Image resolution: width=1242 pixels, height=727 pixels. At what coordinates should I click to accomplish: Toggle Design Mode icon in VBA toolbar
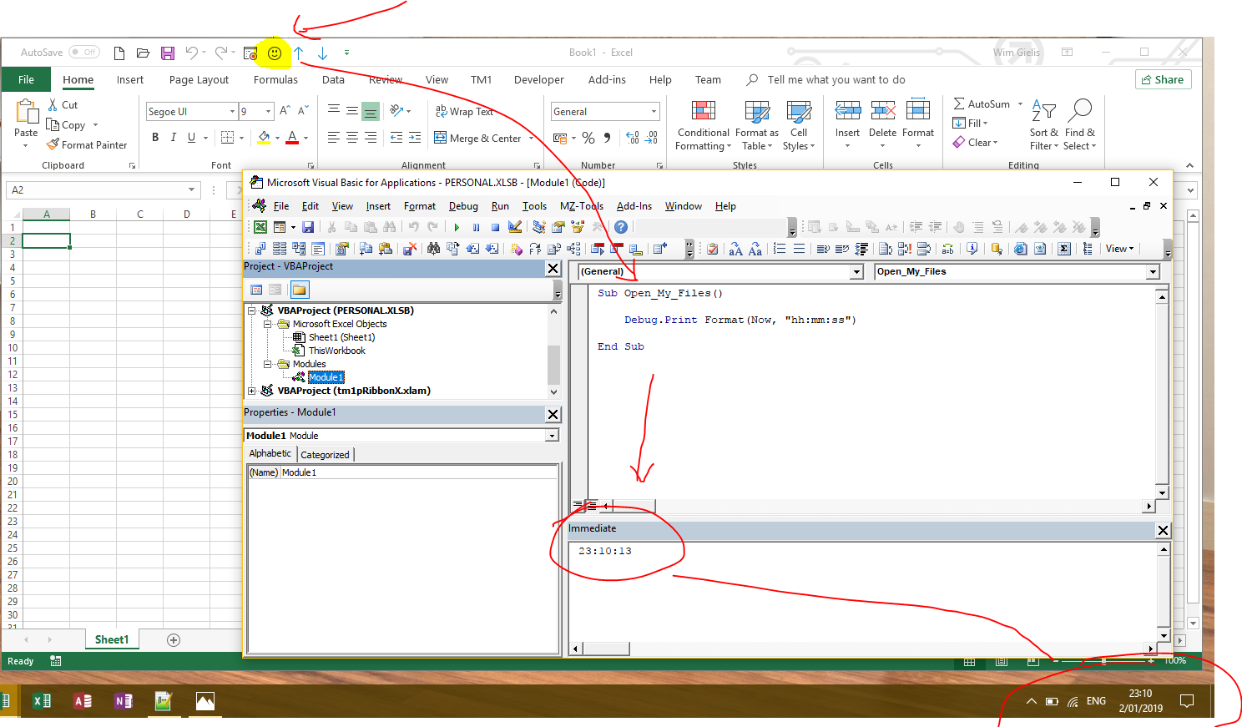(x=515, y=227)
